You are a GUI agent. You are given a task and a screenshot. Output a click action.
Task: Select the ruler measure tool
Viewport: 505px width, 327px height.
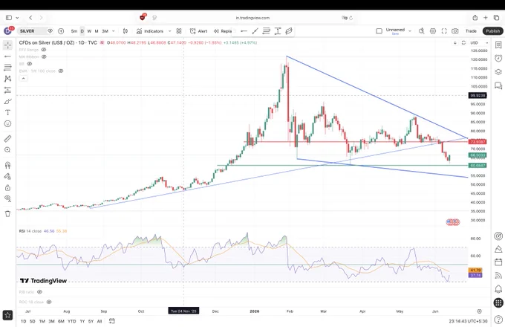(7, 138)
